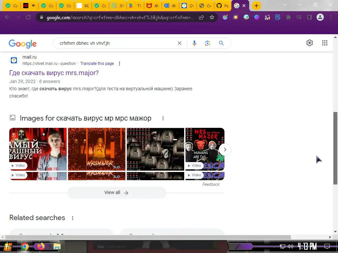Clear the search box with the X
Viewport: 338px width, 253px height.
179,43
